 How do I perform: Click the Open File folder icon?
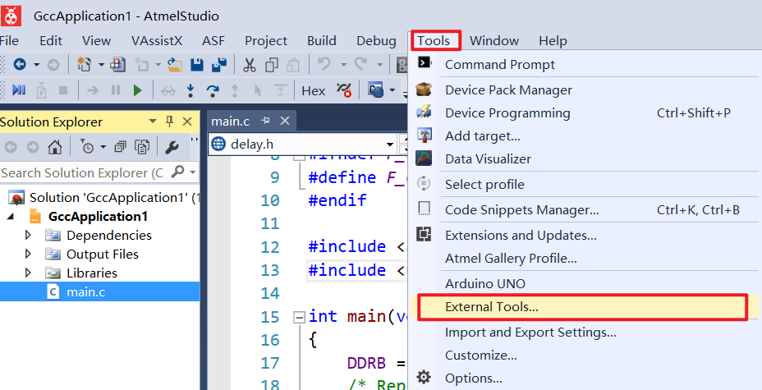[174, 64]
